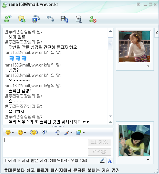
Task: Send a nudge with shaking face icon
Action: [x=34, y=132]
